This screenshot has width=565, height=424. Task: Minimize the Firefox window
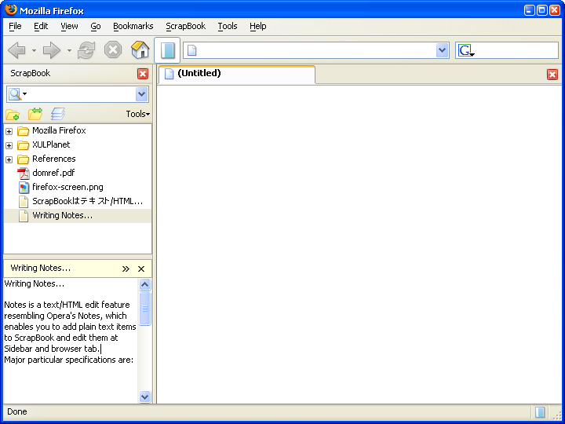point(530,10)
